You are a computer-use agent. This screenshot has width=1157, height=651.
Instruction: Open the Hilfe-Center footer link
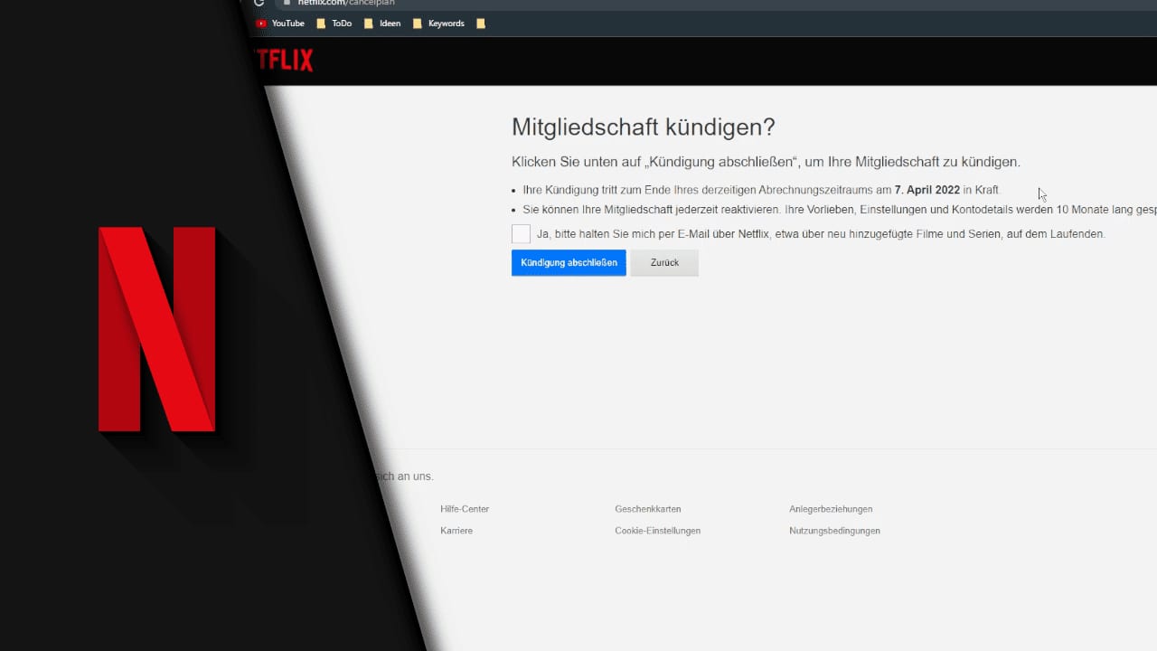[465, 509]
